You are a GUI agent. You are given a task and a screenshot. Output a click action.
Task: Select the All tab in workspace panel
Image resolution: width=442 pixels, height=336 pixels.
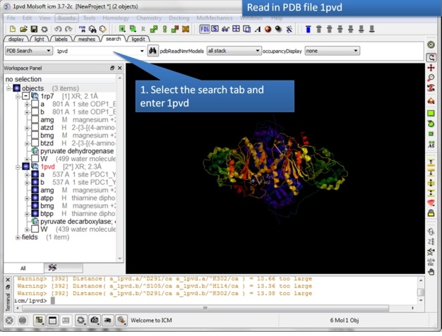22,268
